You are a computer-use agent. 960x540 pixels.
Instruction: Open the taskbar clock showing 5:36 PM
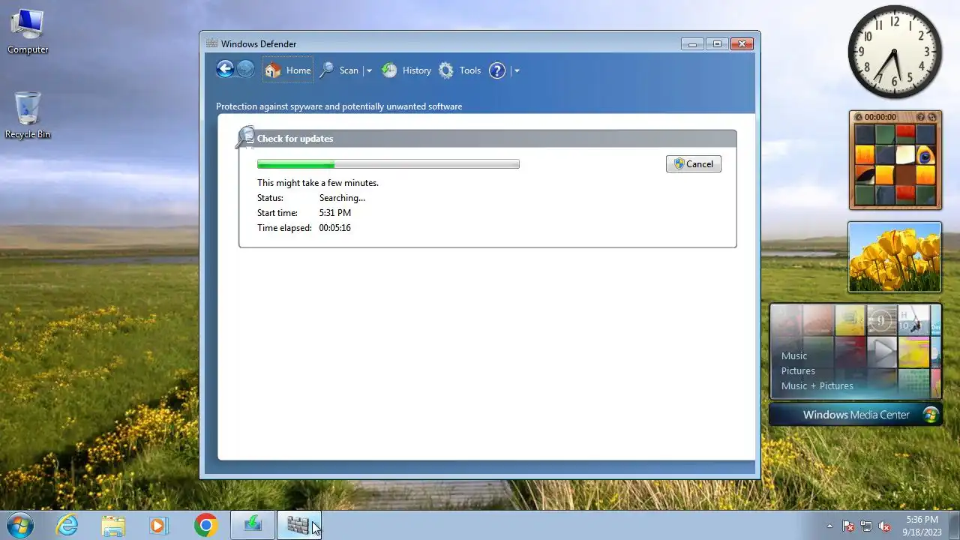[922, 525]
